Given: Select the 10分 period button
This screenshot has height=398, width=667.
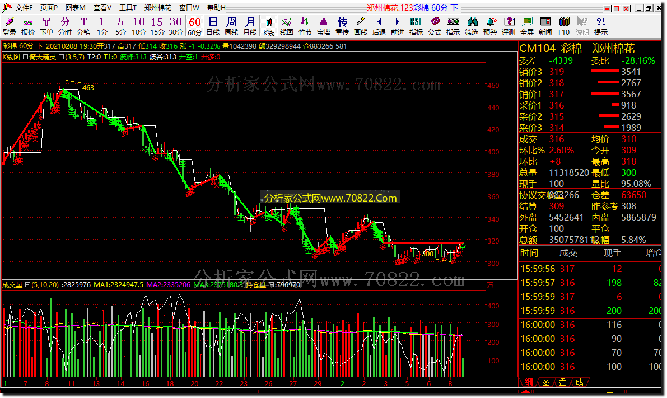Looking at the screenshot, I should point(139,26).
